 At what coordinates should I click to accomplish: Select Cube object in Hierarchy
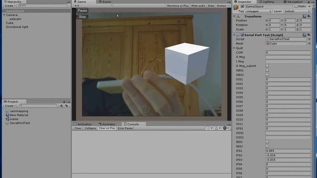click(9, 23)
